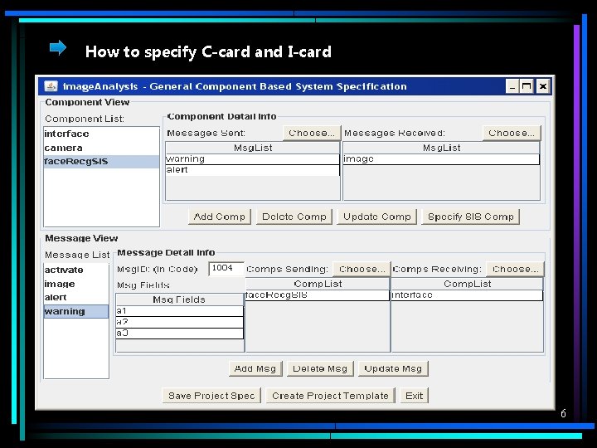Minimize the imageAnalysis window
The width and height of the screenshot is (597, 448).
tap(512, 86)
